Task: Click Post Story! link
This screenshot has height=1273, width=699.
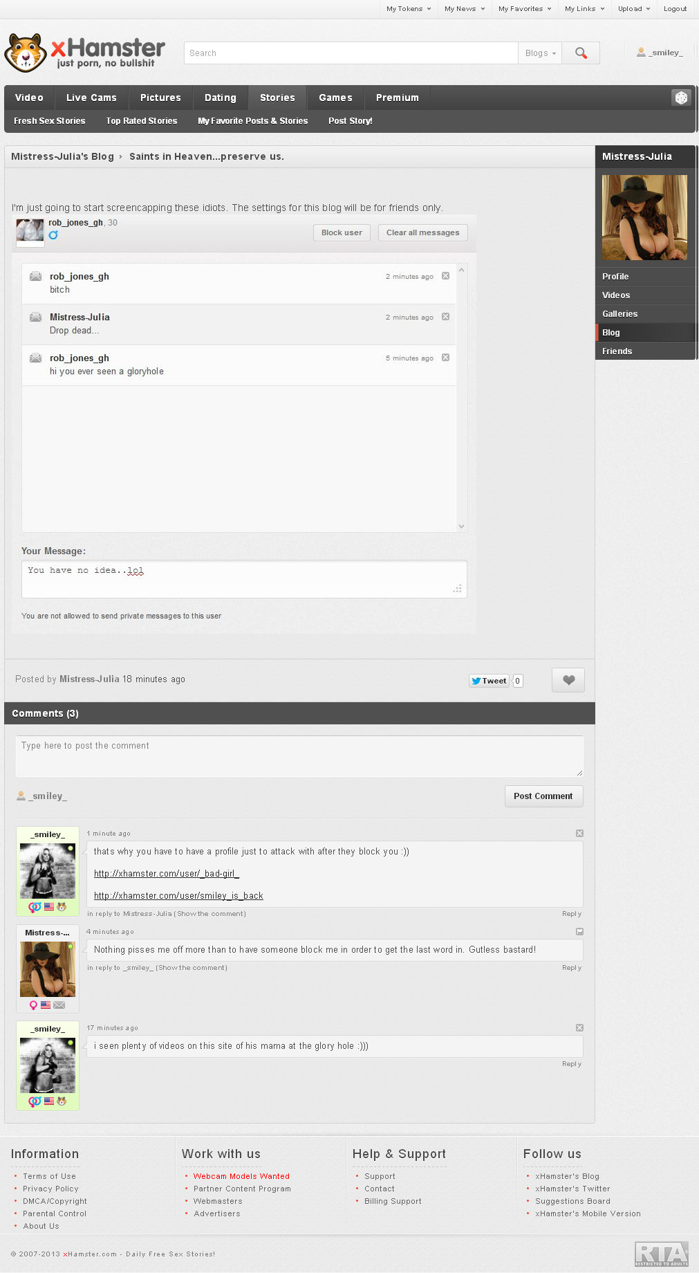Action: pyautogui.click(x=351, y=121)
